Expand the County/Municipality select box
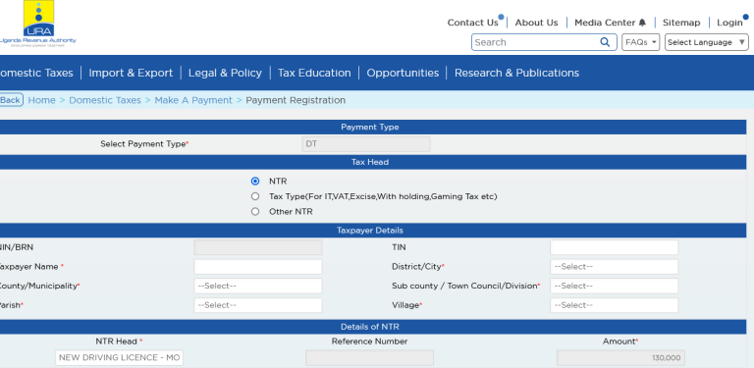This screenshot has width=754, height=368. pyautogui.click(x=258, y=286)
